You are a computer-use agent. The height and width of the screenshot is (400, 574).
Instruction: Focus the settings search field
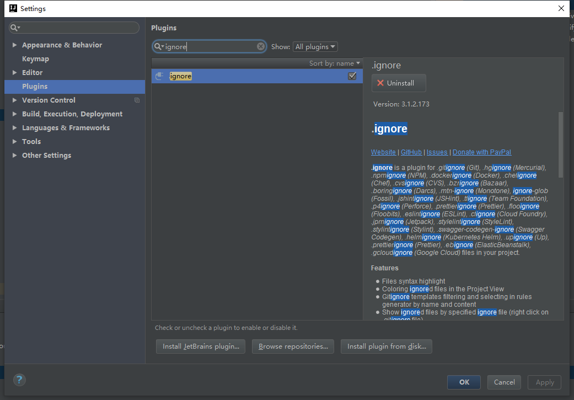[x=74, y=28]
